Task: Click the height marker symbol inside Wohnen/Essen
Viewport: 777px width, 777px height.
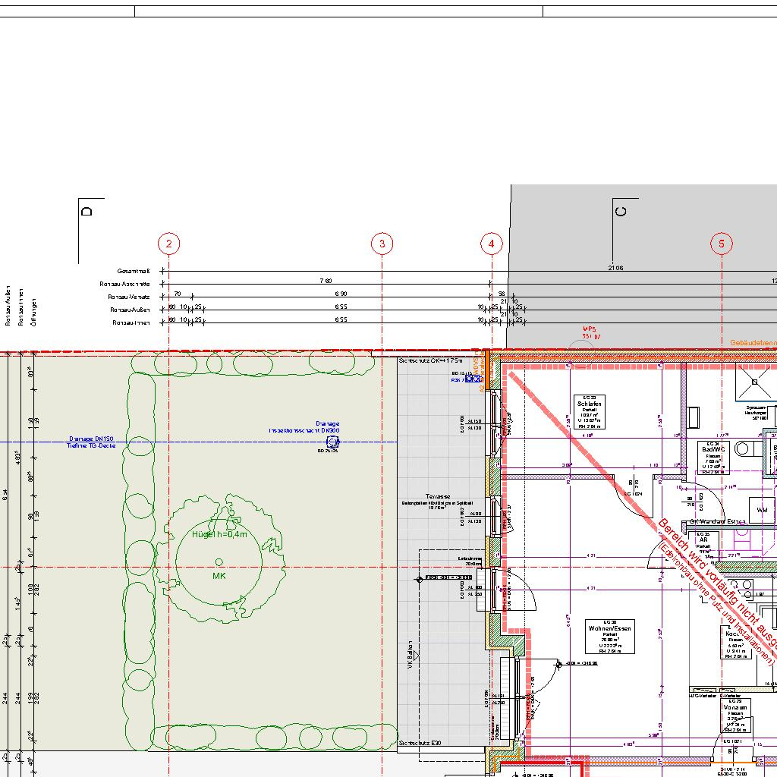Action: pyautogui.click(x=558, y=665)
